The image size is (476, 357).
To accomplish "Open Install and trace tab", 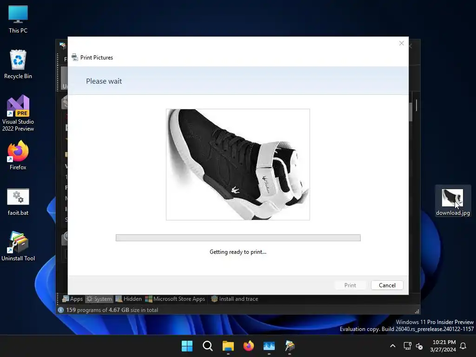I will [235, 299].
